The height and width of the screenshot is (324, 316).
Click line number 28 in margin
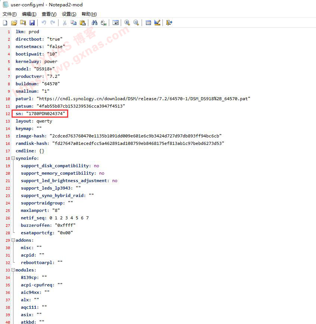[8, 233]
